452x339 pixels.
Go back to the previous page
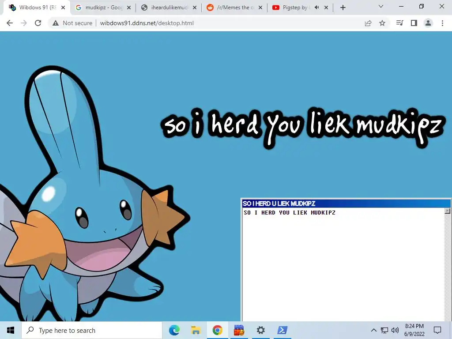tap(10, 23)
